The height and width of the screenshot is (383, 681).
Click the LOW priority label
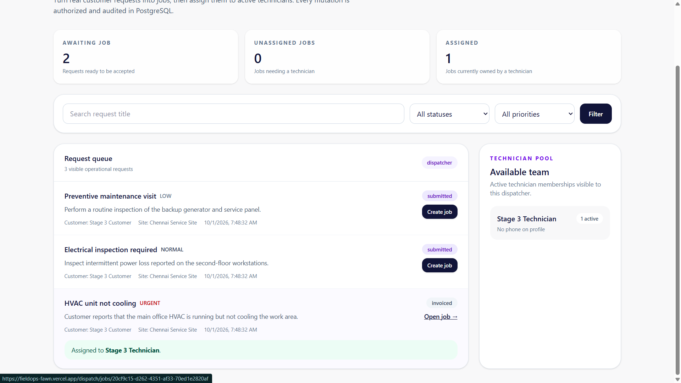(166, 196)
